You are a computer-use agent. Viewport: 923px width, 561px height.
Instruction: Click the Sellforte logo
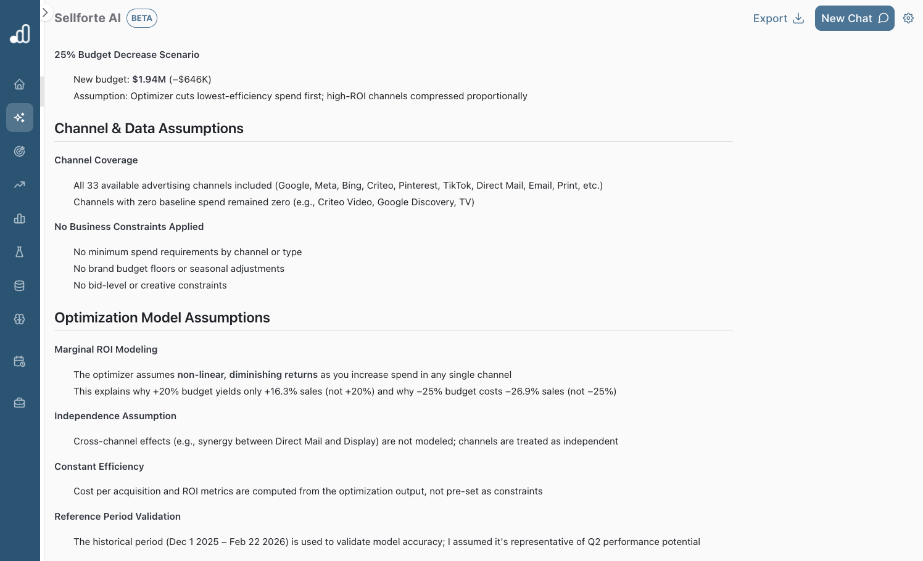[x=20, y=34]
